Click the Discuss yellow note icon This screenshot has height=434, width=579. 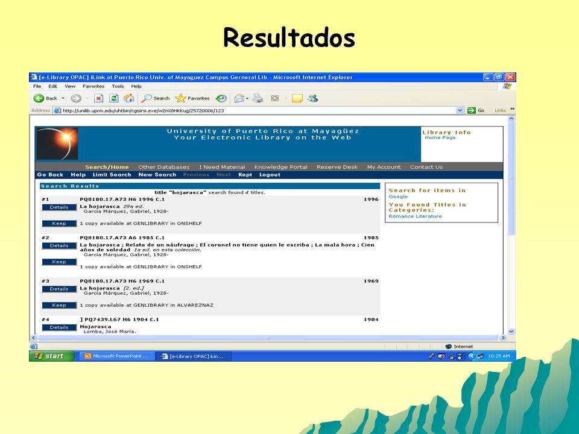(x=297, y=98)
